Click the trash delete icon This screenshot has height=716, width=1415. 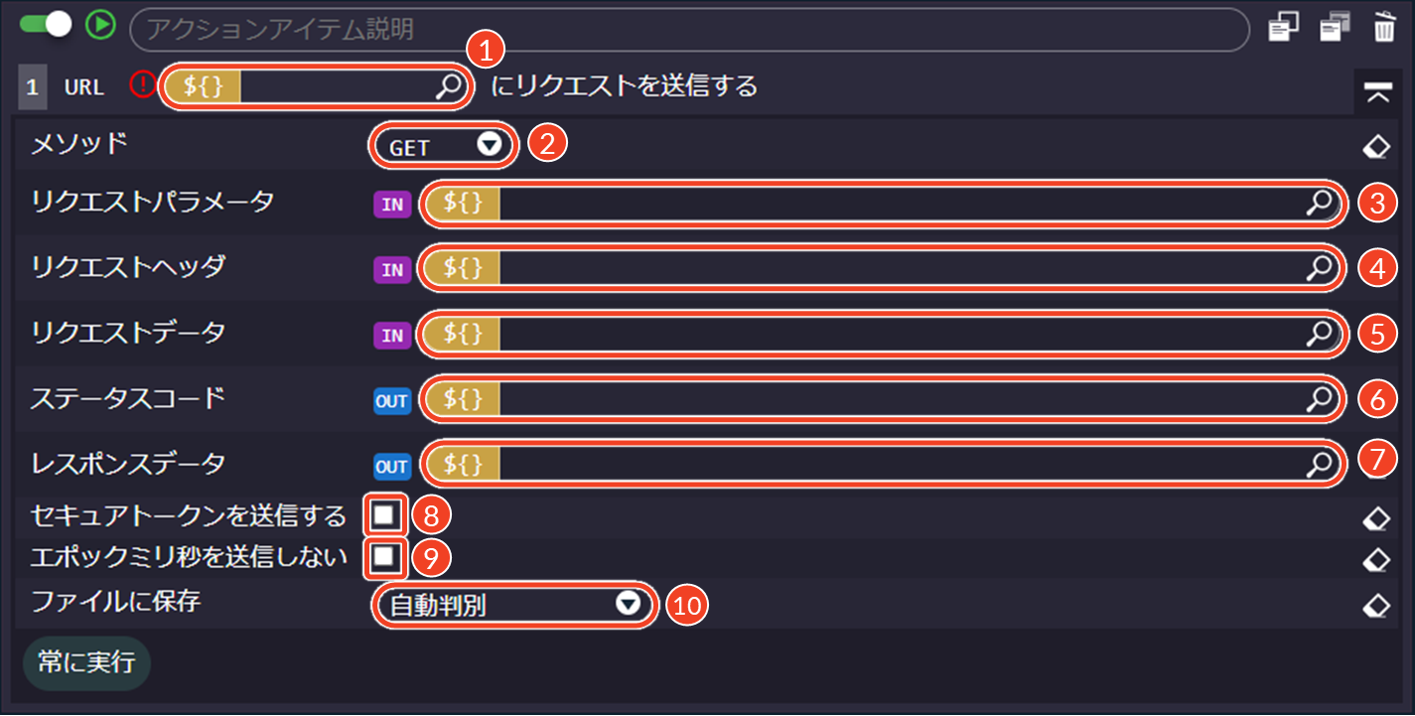click(1384, 28)
